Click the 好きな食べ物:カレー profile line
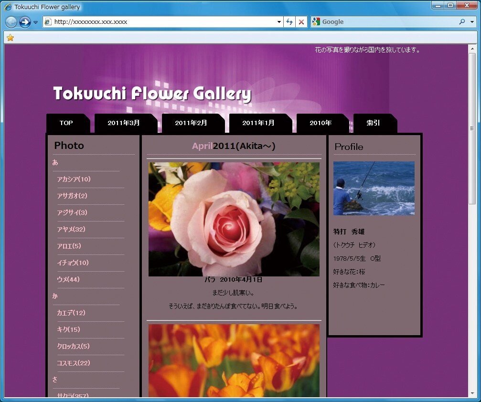The image size is (481, 402). click(359, 285)
